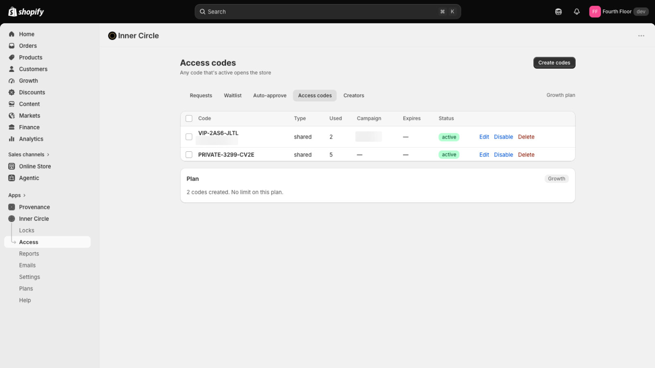Click the Growth badge in Plan card
This screenshot has height=368, width=655.
(x=556, y=179)
